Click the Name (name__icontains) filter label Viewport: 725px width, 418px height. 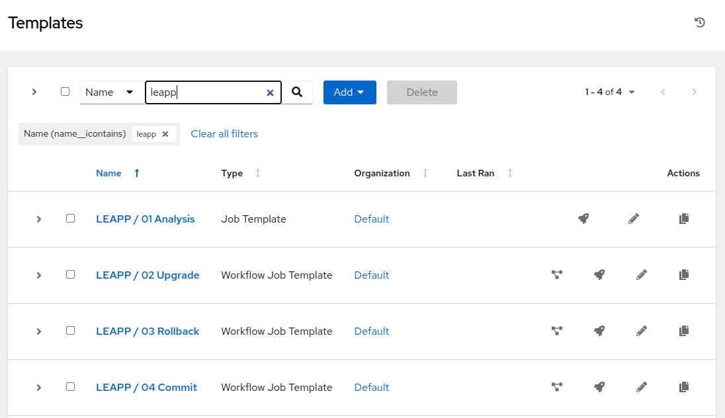pyautogui.click(x=75, y=134)
